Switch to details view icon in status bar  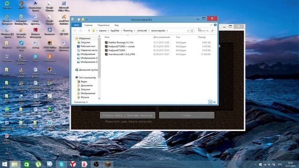tap(210, 102)
